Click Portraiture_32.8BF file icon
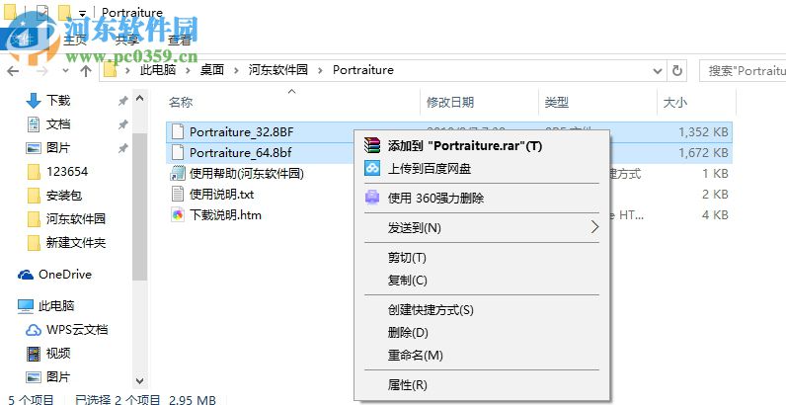Viewport: 786px width, 405px height. [178, 131]
